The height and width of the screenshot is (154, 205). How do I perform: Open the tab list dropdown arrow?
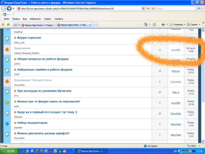(x=19, y=25)
